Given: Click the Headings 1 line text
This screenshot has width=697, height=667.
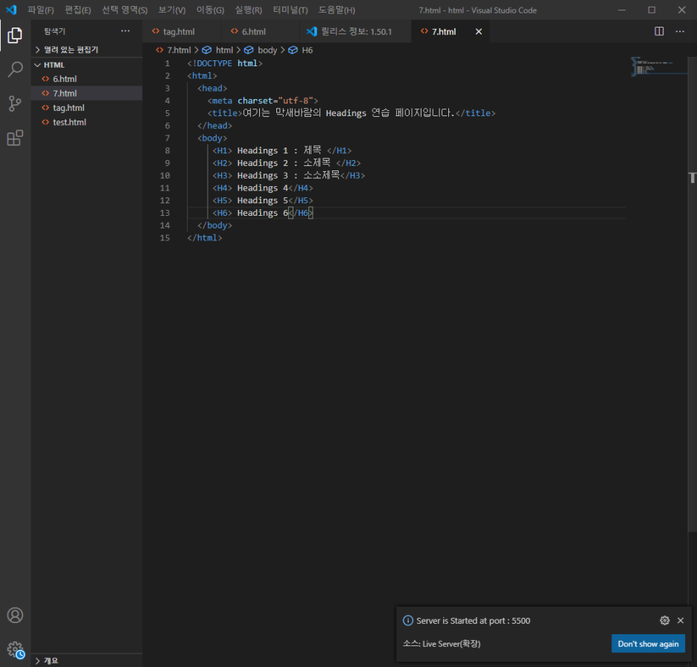Looking at the screenshot, I should pos(281,150).
